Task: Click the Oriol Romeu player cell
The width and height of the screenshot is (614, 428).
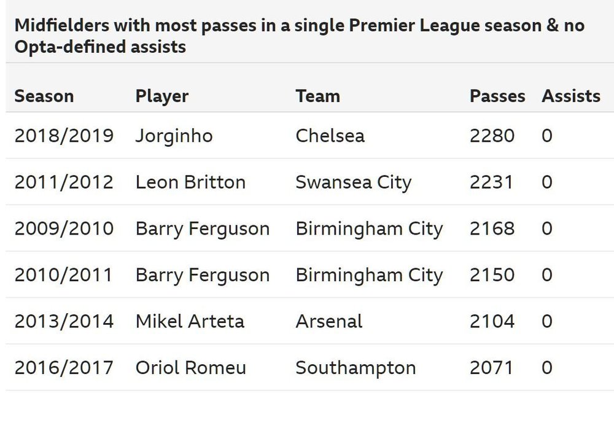Action: tap(191, 368)
